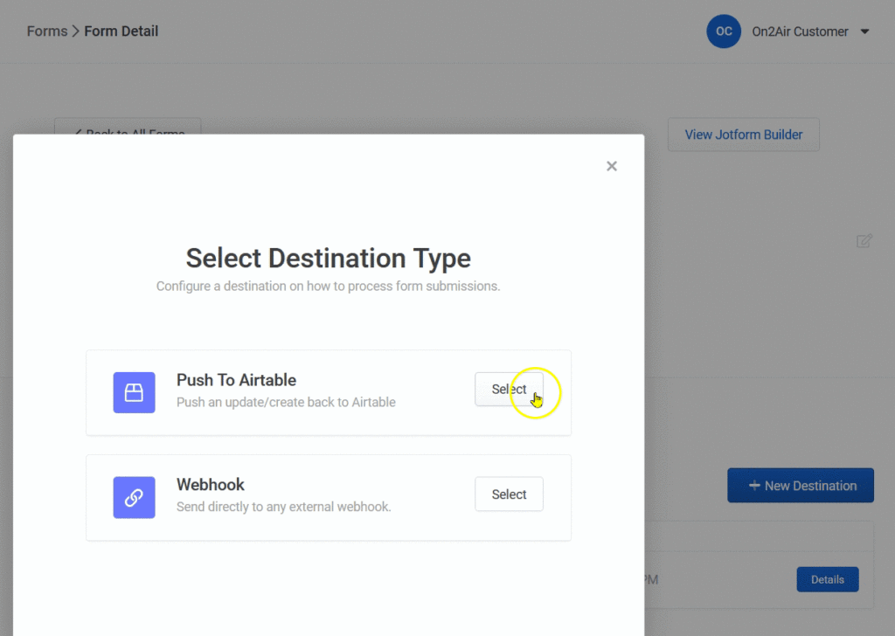Click the Webhook chain-link icon
Viewport: 895px width, 636px height.
(134, 498)
